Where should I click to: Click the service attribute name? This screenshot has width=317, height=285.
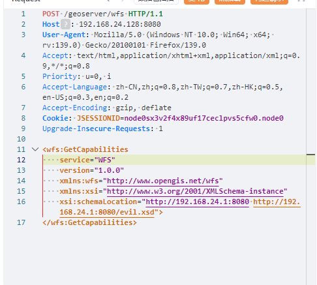click(74, 160)
